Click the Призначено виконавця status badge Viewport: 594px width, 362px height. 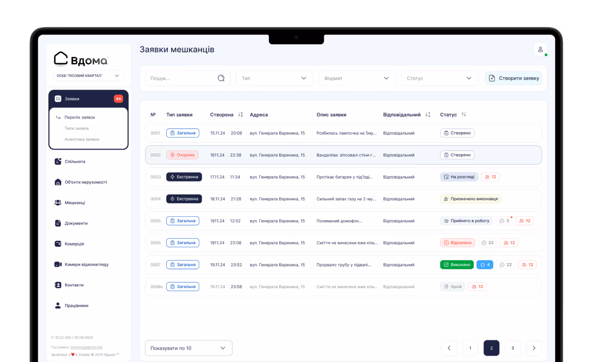[471, 199]
